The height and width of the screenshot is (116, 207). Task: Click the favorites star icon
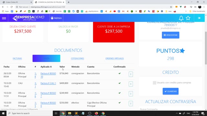pos(188,18)
